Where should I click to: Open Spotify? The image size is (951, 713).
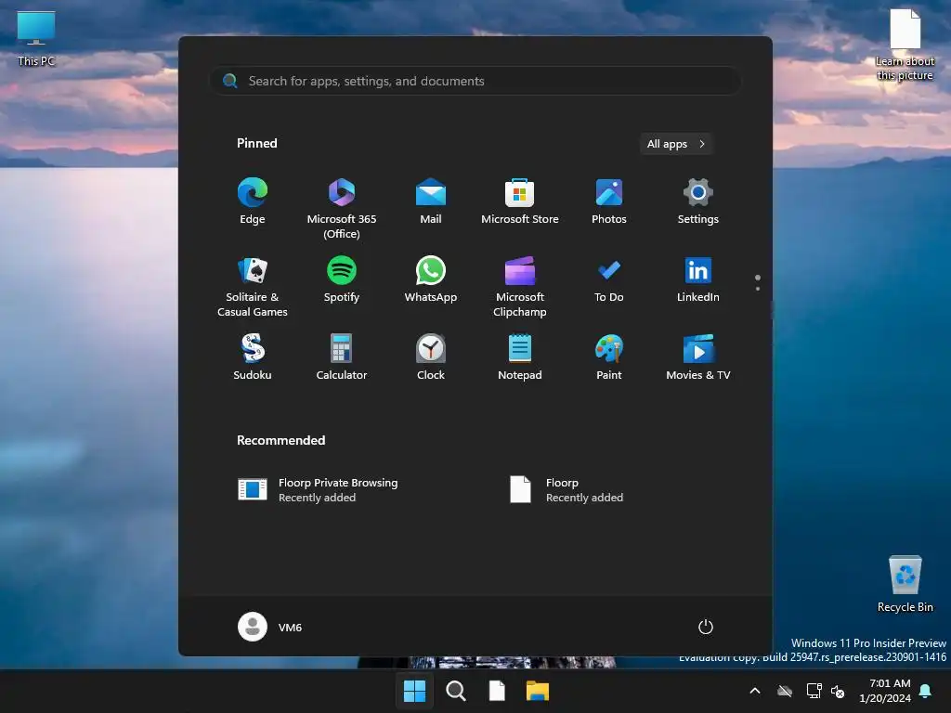pos(342,279)
